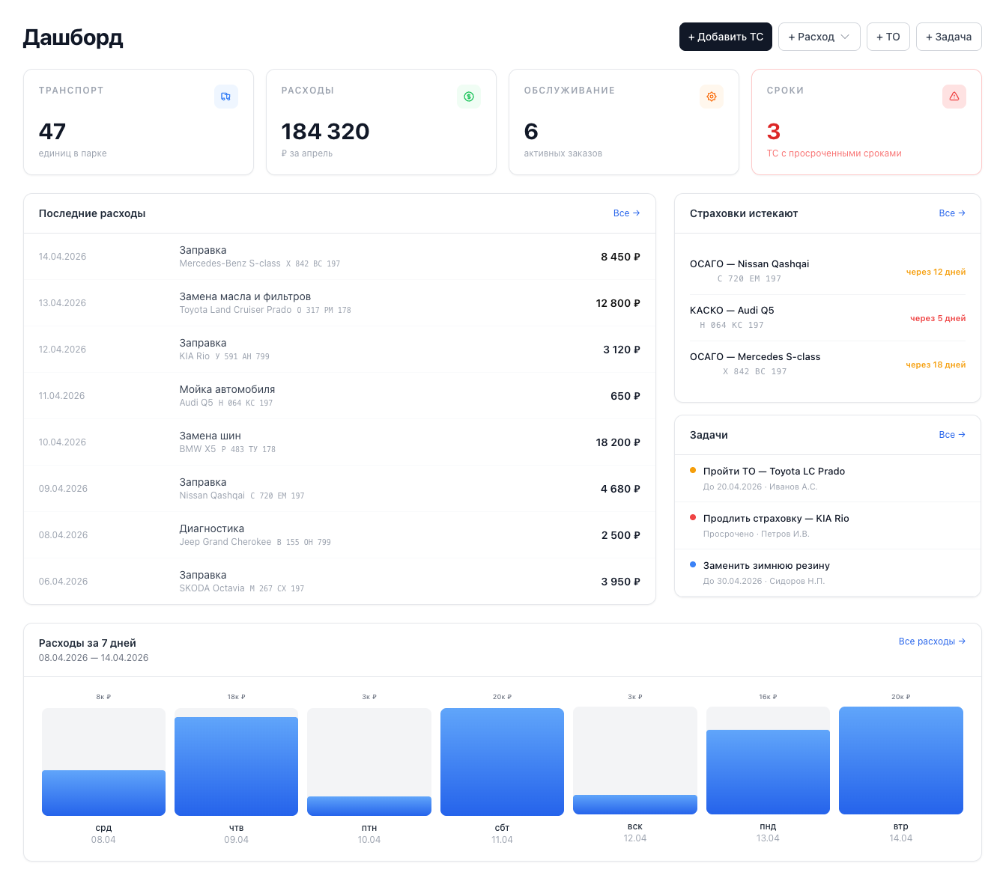Follow the Все расходы link
This screenshot has height=887, width=1003.
[x=933, y=641]
